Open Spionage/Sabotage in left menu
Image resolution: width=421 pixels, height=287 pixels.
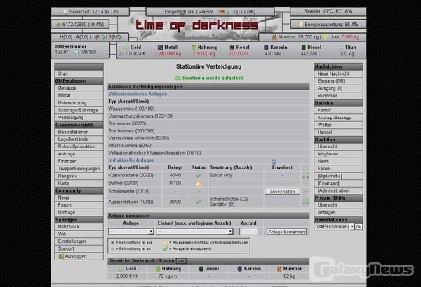[x=79, y=110]
